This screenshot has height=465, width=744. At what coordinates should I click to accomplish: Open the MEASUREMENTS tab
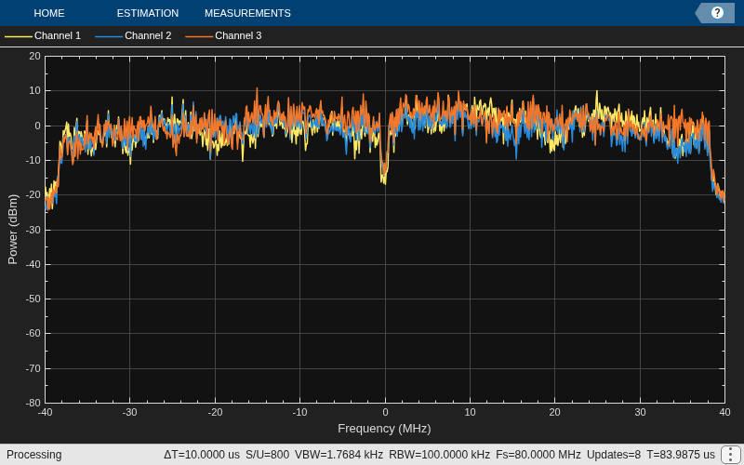tap(247, 13)
